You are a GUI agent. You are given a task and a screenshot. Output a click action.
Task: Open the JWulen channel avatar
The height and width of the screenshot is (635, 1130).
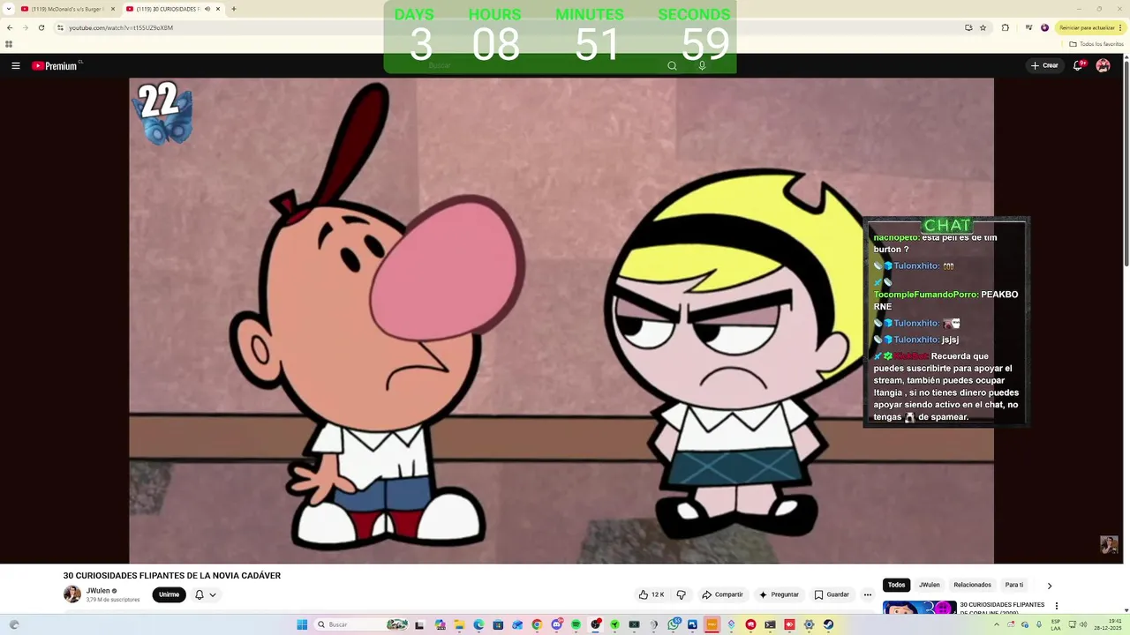point(72,594)
